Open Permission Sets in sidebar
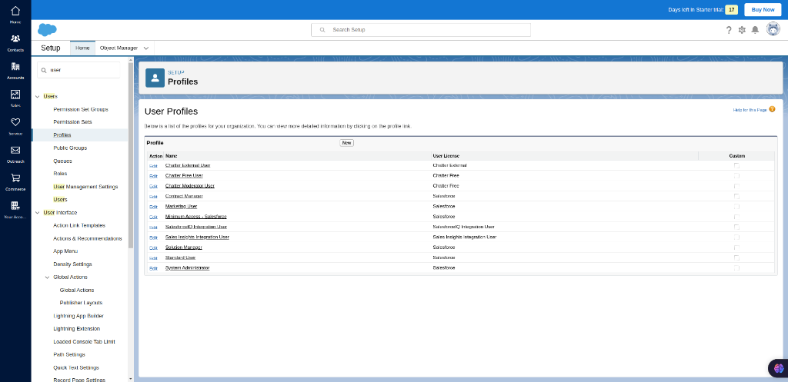The width and height of the screenshot is (788, 382). [72, 122]
